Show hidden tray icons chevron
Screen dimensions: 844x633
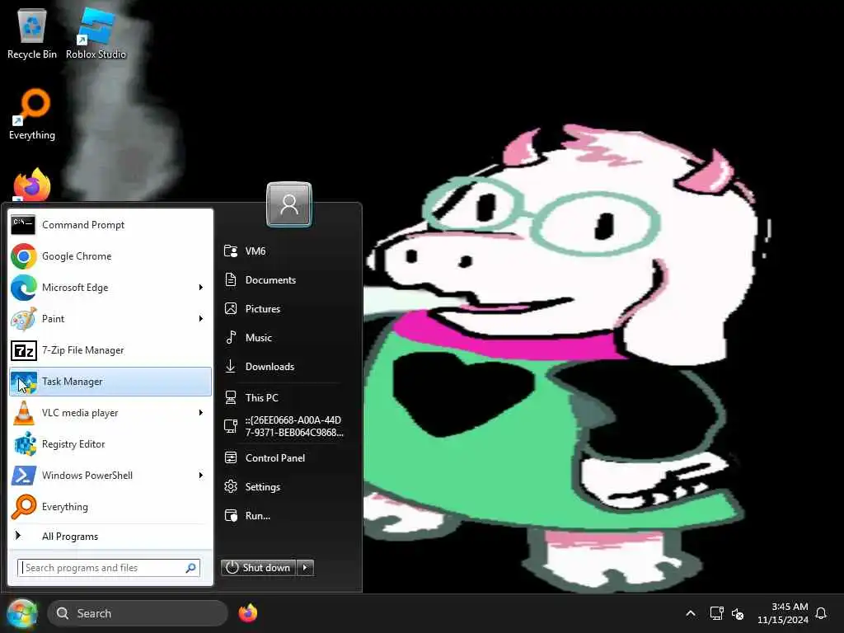691,613
